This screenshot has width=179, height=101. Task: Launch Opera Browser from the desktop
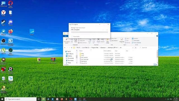click(11, 4)
